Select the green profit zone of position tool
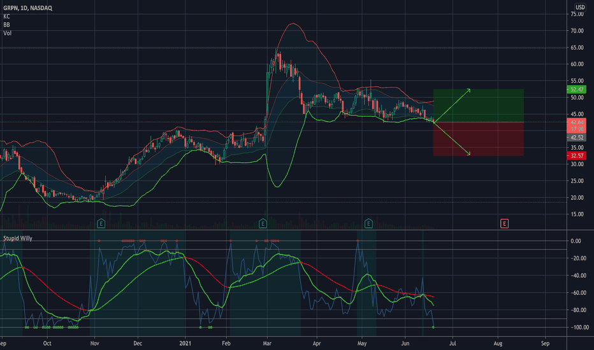Viewport: 594px width, 350px height. tap(479, 106)
